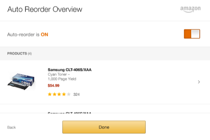Open the partially visible second Samsung product
Image resolution: width=210 pixels, height=140 pixels.
pyautogui.click(x=70, y=113)
